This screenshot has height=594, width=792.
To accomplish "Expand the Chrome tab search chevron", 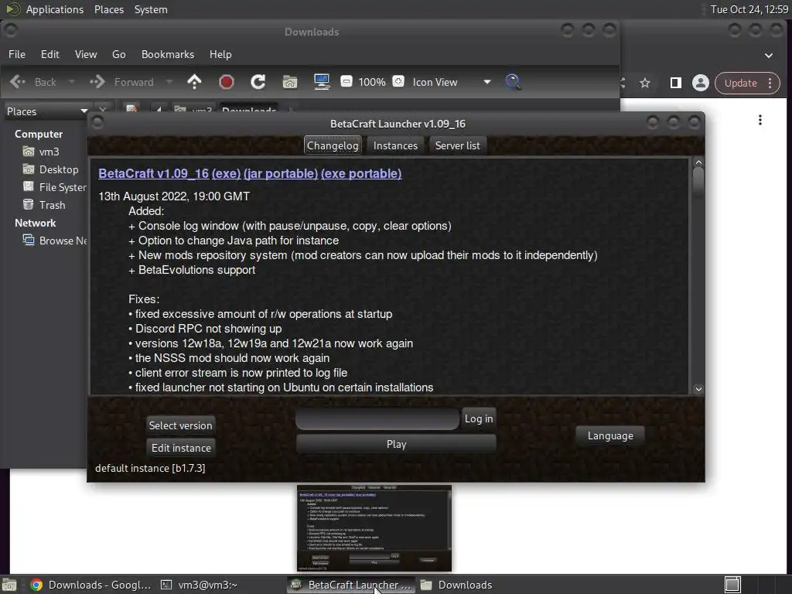I will click(x=769, y=56).
